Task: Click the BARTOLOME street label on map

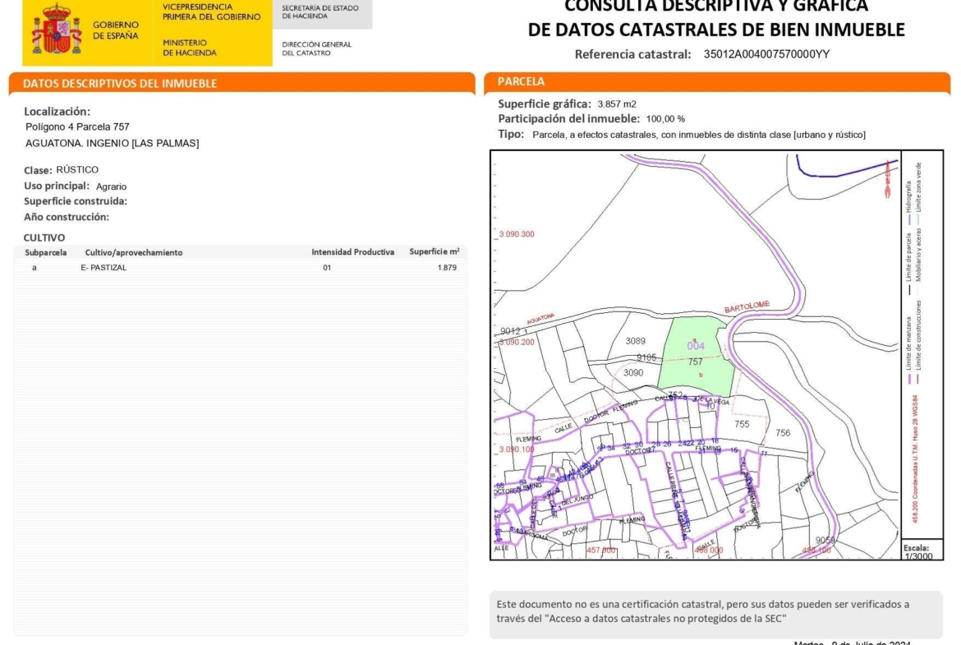Action: click(747, 306)
